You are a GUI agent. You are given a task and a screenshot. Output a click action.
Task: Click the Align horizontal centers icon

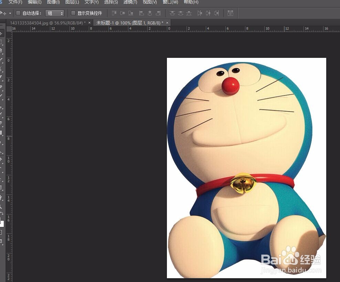(150, 13)
